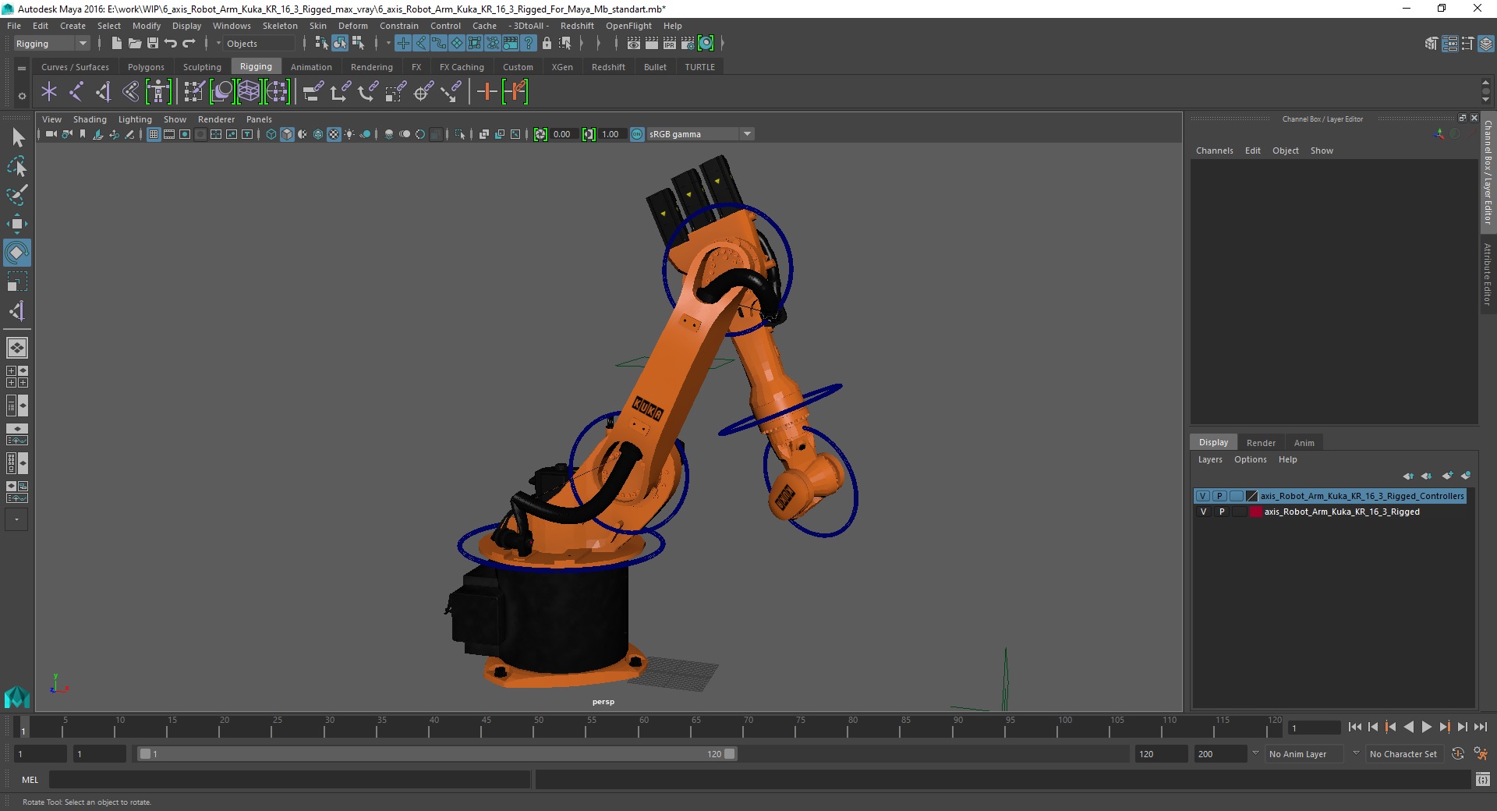
Task: Click the Rigged_Controllers layer color swatch
Action: click(x=1252, y=496)
